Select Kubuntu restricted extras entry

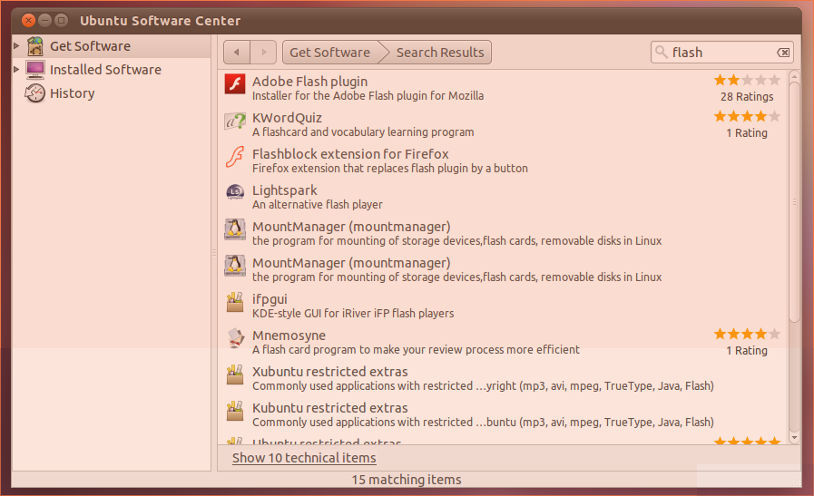coord(503,414)
